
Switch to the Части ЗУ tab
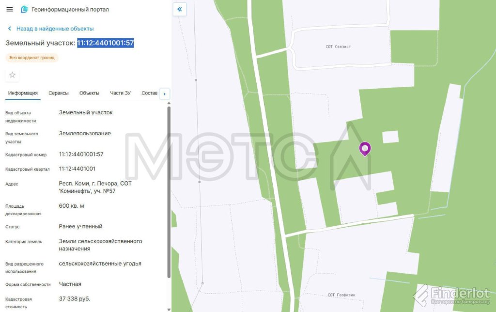[120, 93]
